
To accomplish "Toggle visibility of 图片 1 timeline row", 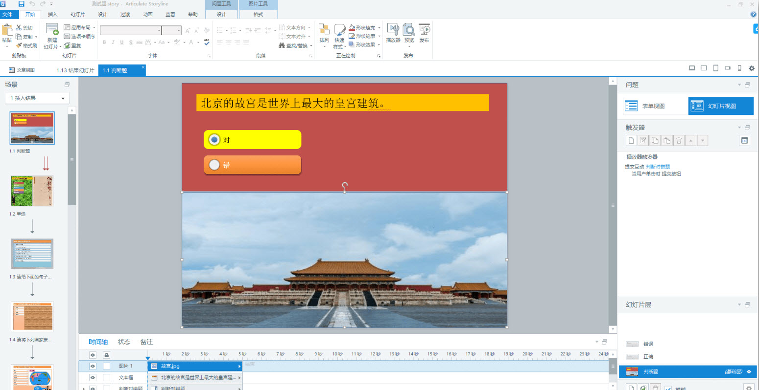I will [93, 366].
